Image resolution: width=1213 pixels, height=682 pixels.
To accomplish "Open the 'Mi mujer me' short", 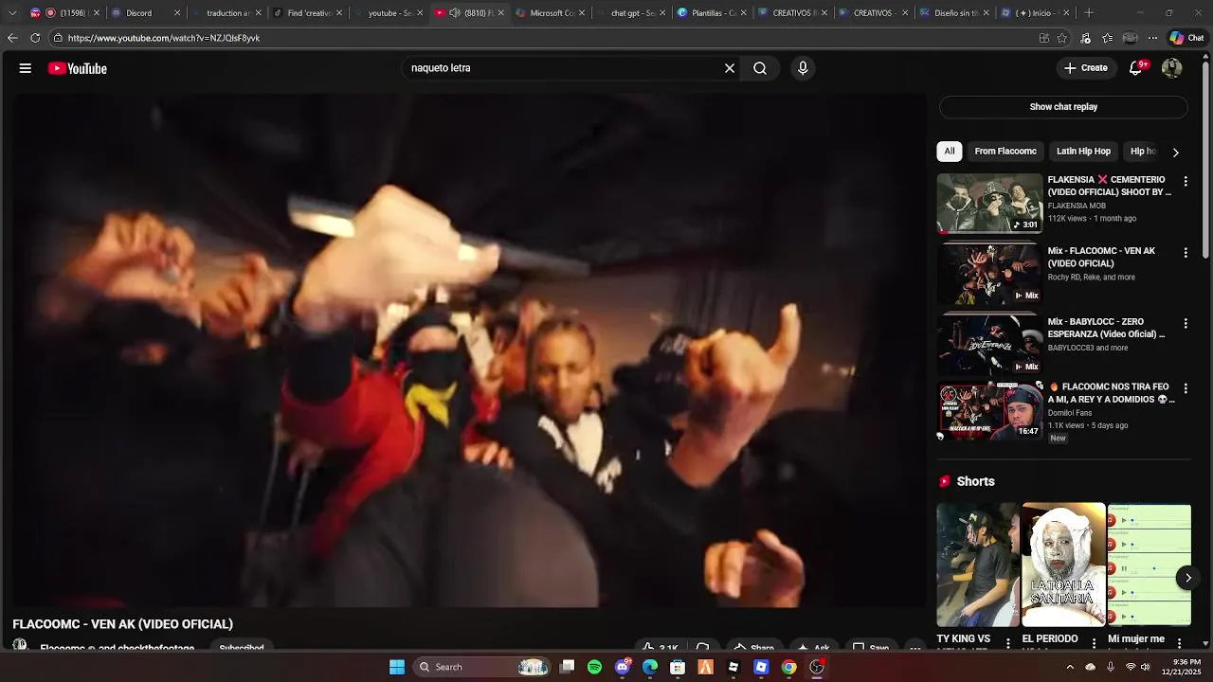I will (1150, 565).
